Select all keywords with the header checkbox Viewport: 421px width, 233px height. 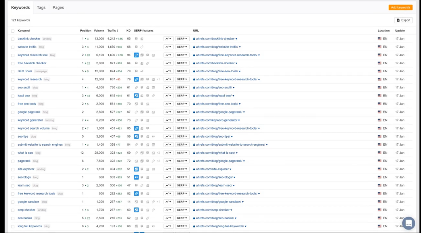(x=13, y=31)
